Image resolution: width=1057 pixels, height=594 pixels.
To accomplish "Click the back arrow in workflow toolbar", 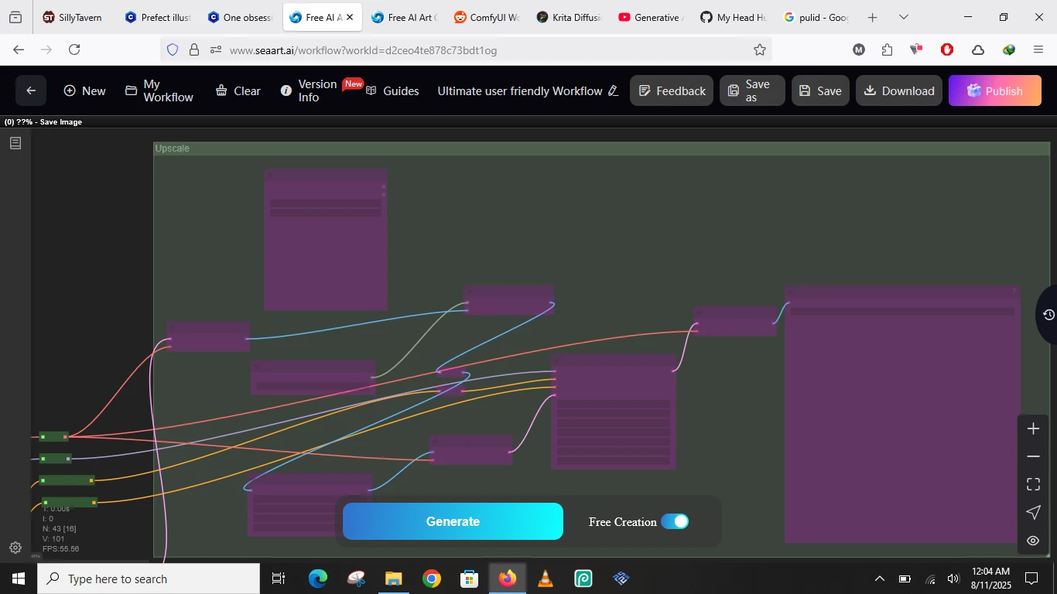I will (x=31, y=90).
